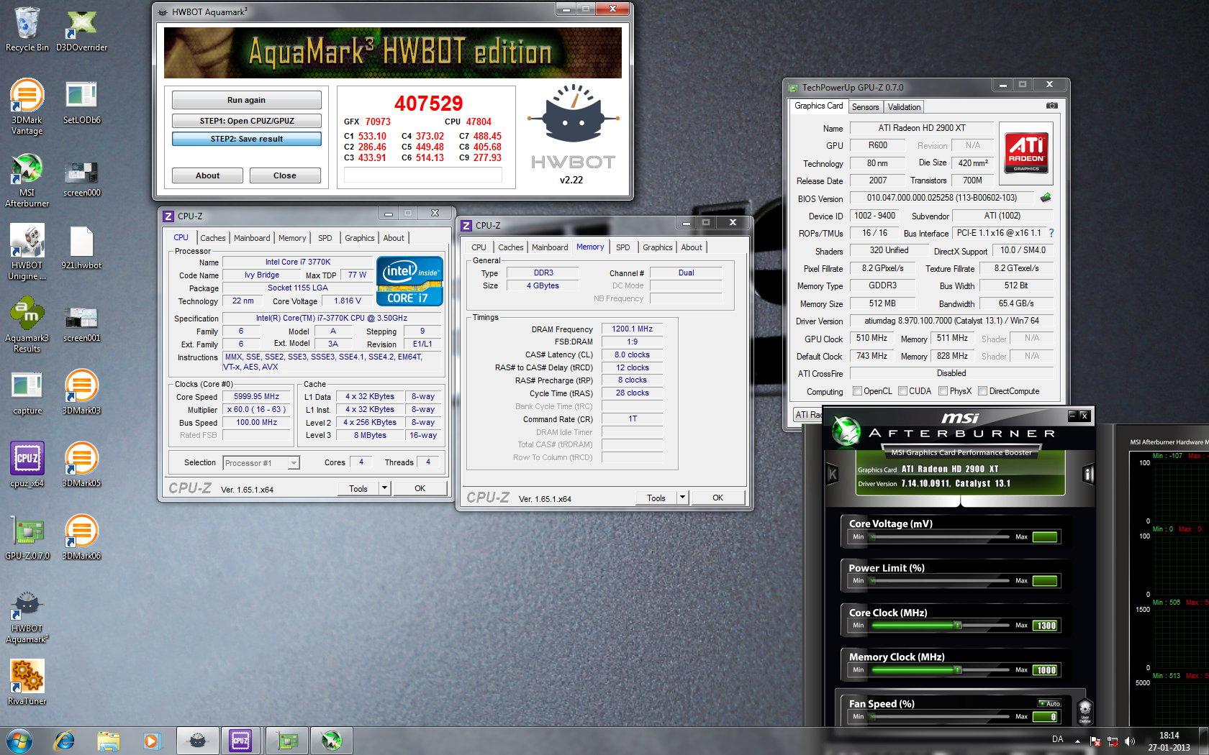
Task: Open the RivaTuner desktop shortcut
Action: (x=27, y=682)
